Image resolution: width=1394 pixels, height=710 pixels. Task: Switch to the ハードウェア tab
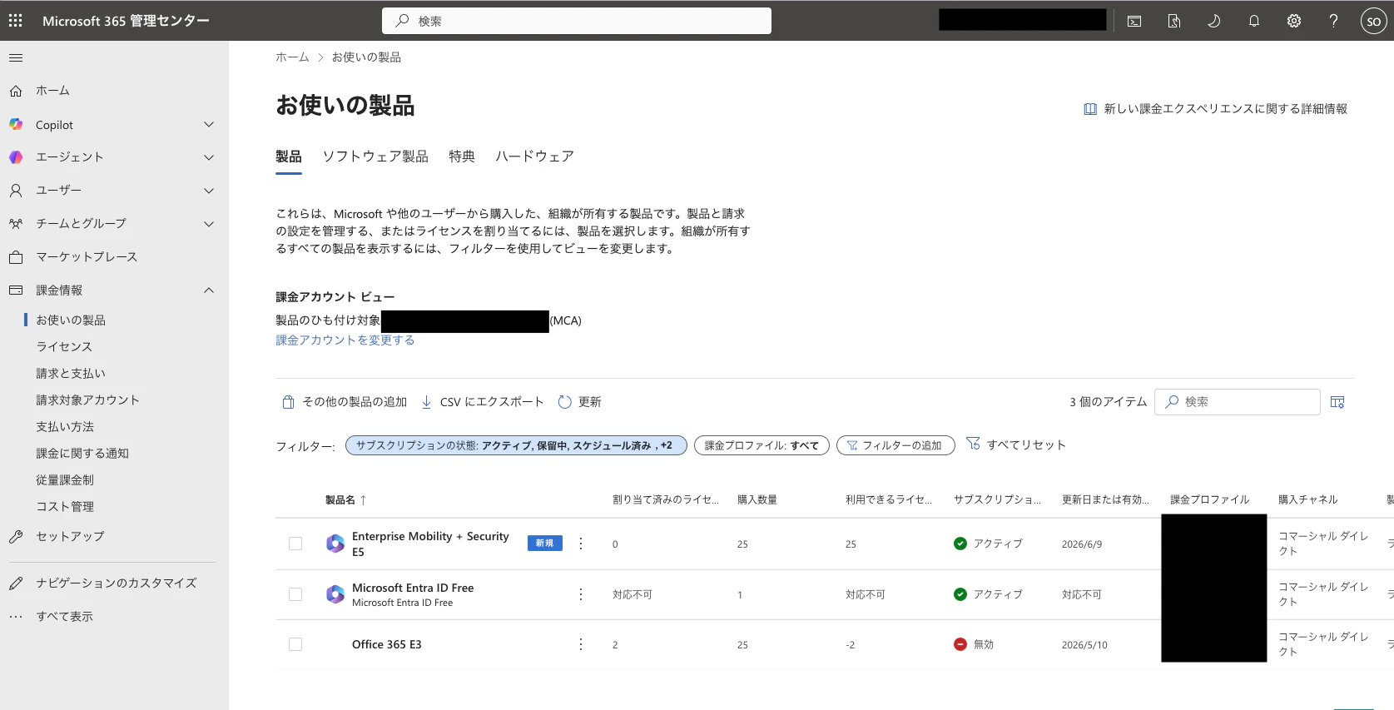(534, 156)
